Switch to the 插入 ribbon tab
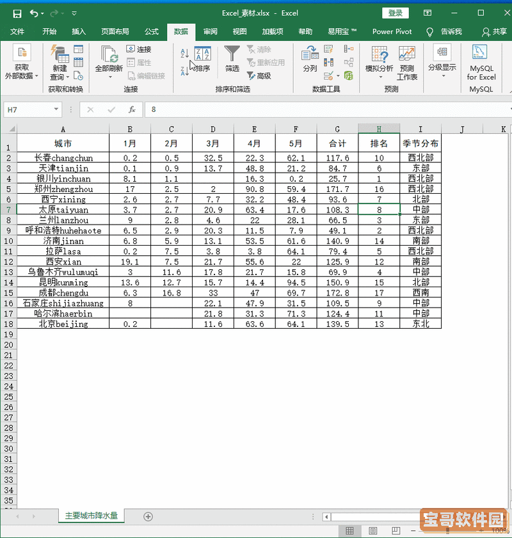Screen dimensions: 512x538 [x=79, y=31]
